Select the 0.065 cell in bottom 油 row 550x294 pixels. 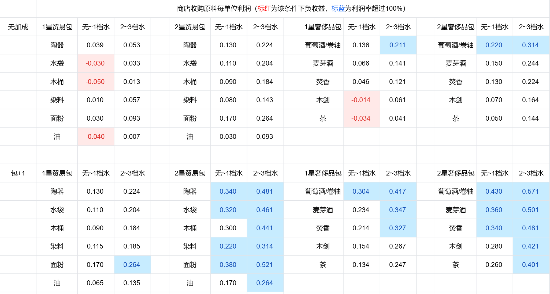[x=95, y=283]
